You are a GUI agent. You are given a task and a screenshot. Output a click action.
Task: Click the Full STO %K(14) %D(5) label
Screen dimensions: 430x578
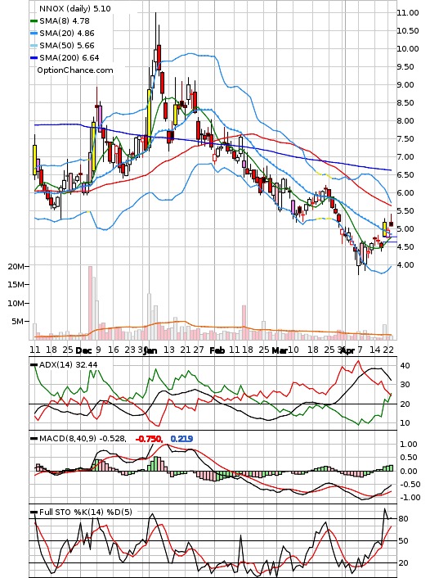(x=85, y=512)
